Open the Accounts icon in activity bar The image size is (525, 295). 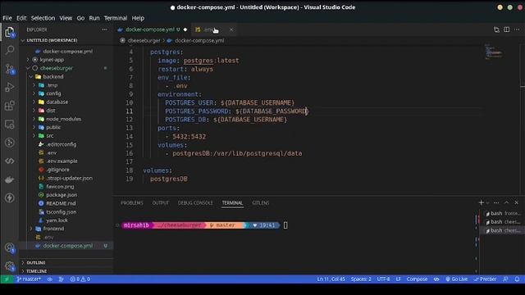click(x=9, y=247)
